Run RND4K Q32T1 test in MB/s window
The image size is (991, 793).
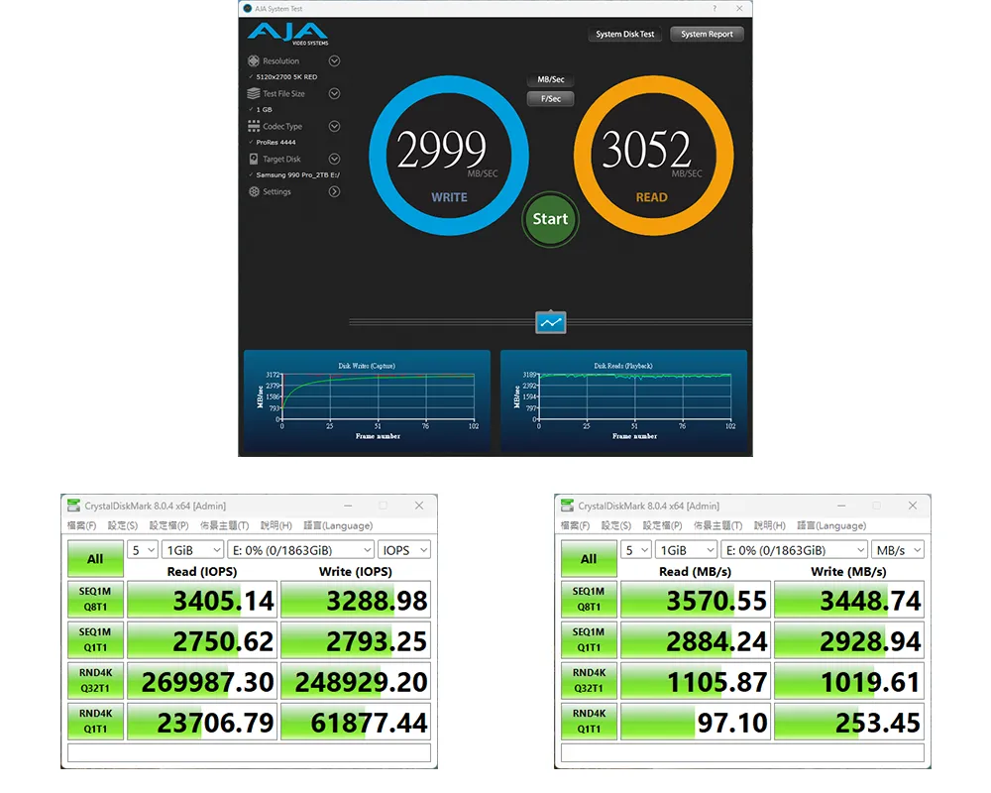pyautogui.click(x=589, y=680)
